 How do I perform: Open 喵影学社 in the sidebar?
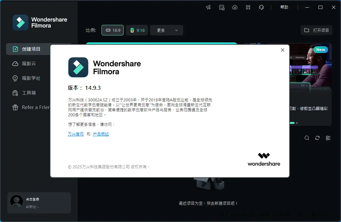pyautogui.click(x=31, y=78)
